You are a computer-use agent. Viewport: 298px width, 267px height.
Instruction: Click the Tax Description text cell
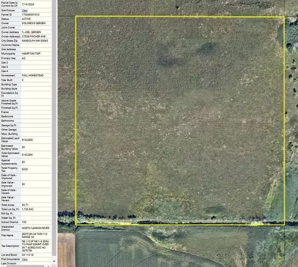(36, 246)
